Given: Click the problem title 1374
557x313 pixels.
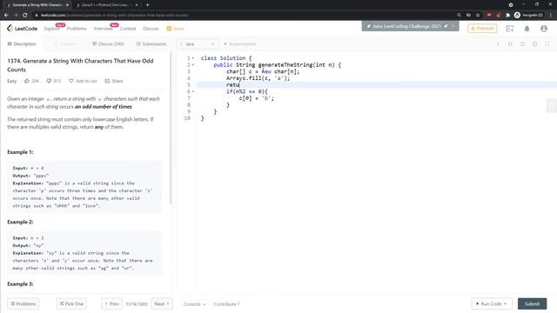Looking at the screenshot, I should click(x=80, y=65).
